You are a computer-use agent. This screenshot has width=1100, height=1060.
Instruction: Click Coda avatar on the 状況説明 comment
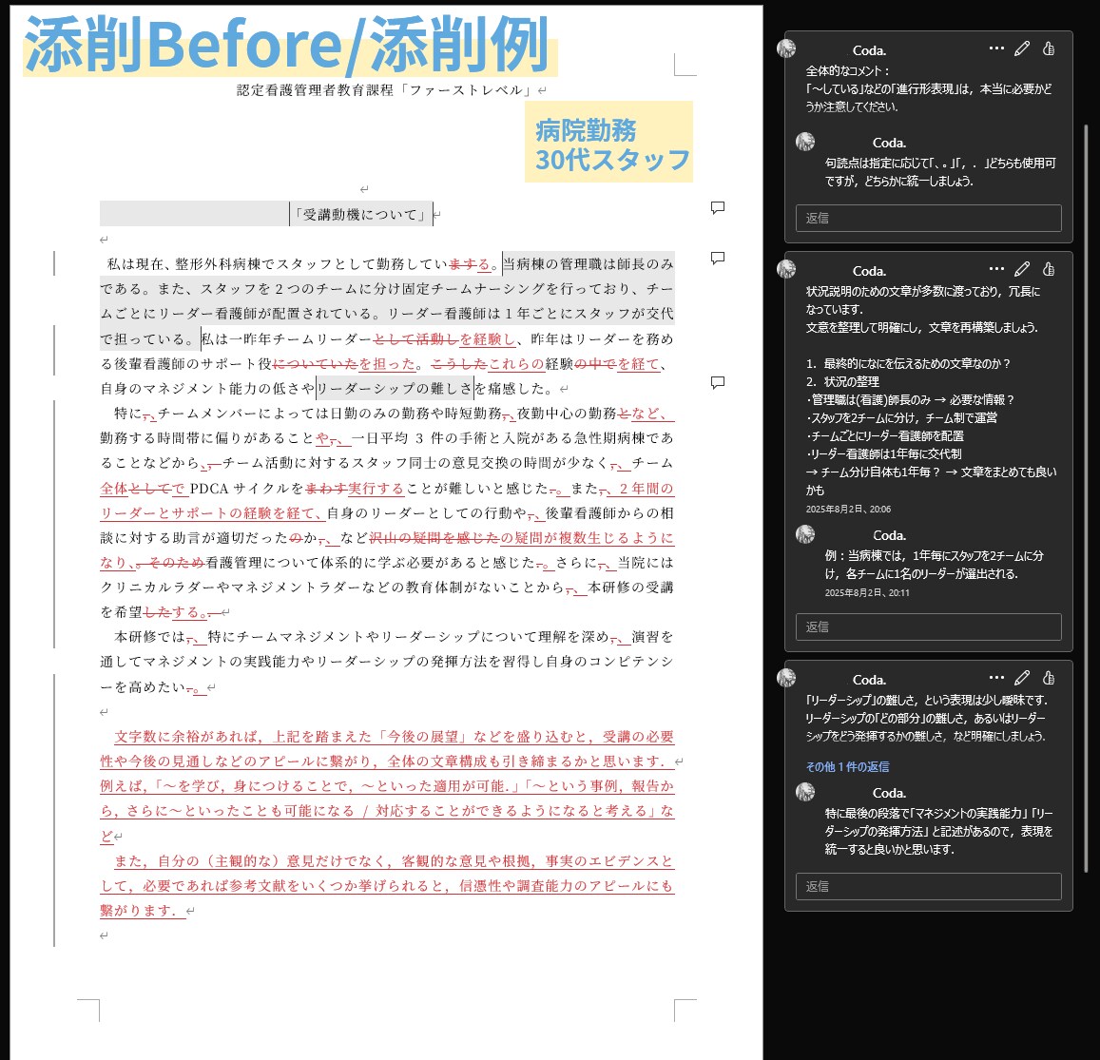pos(786,269)
